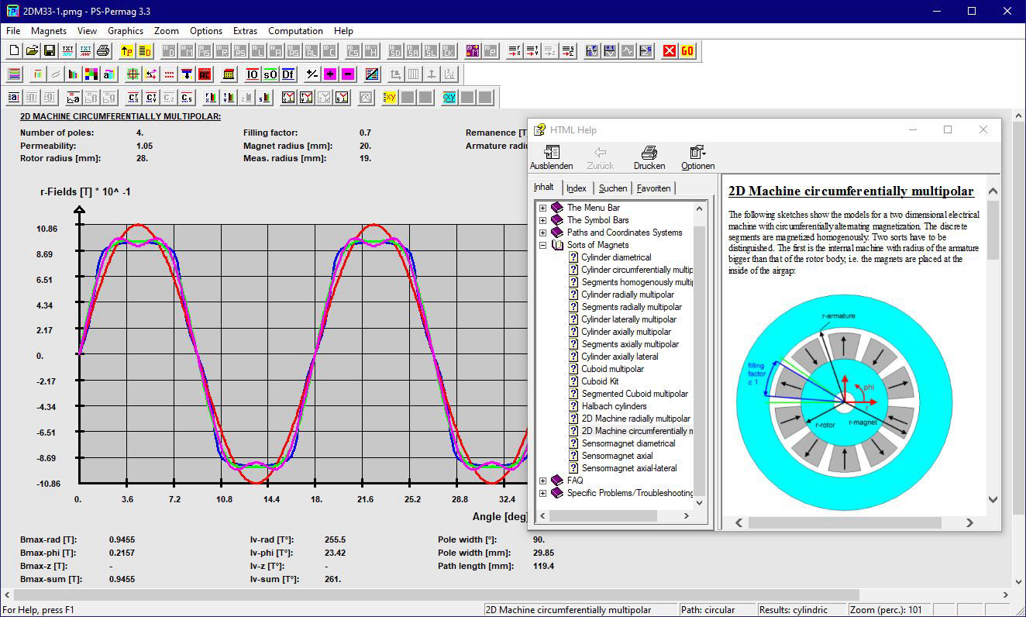Screen dimensions: 1026x617
Task: Click the Drucken print button in help
Action: pyautogui.click(x=649, y=157)
